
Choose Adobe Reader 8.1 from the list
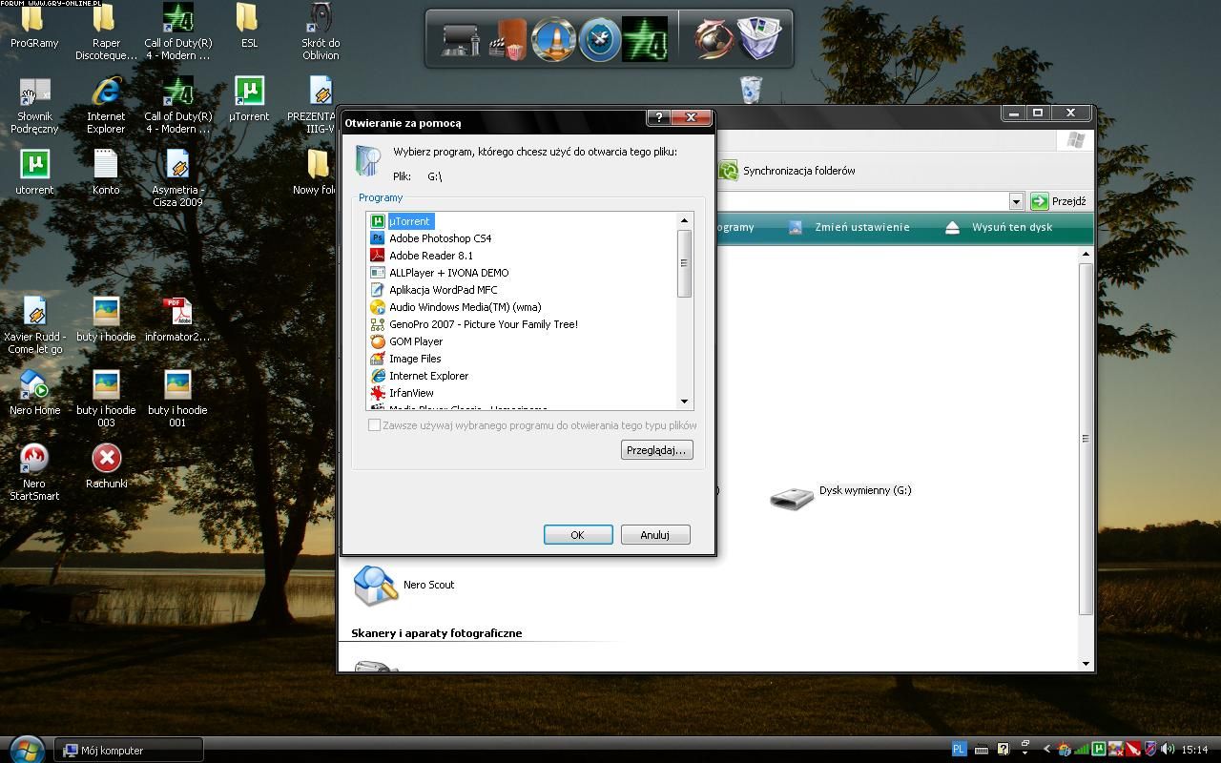(430, 256)
